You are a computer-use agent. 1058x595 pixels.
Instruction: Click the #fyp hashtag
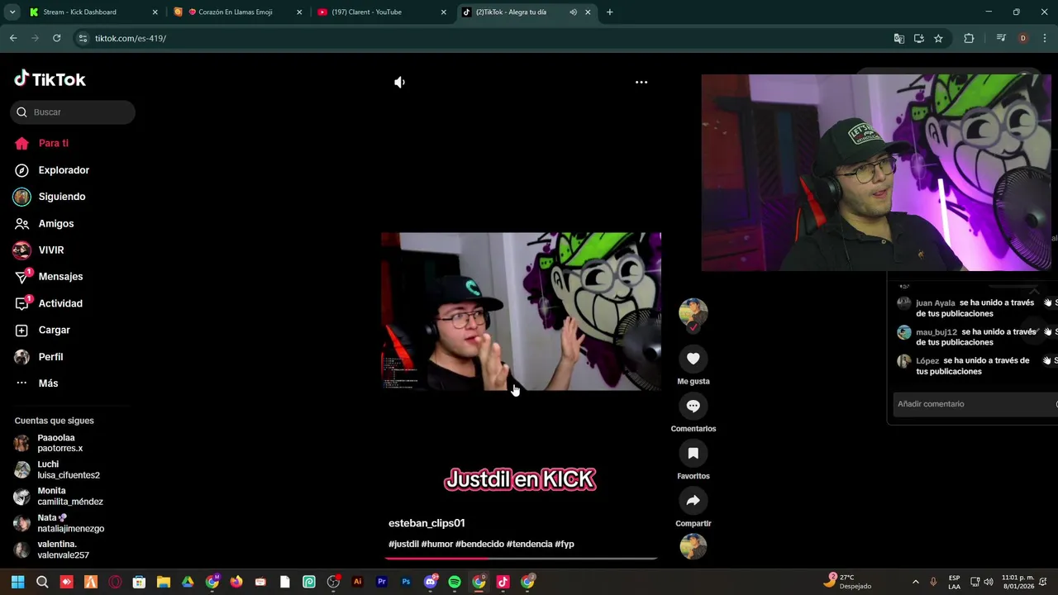(x=565, y=544)
